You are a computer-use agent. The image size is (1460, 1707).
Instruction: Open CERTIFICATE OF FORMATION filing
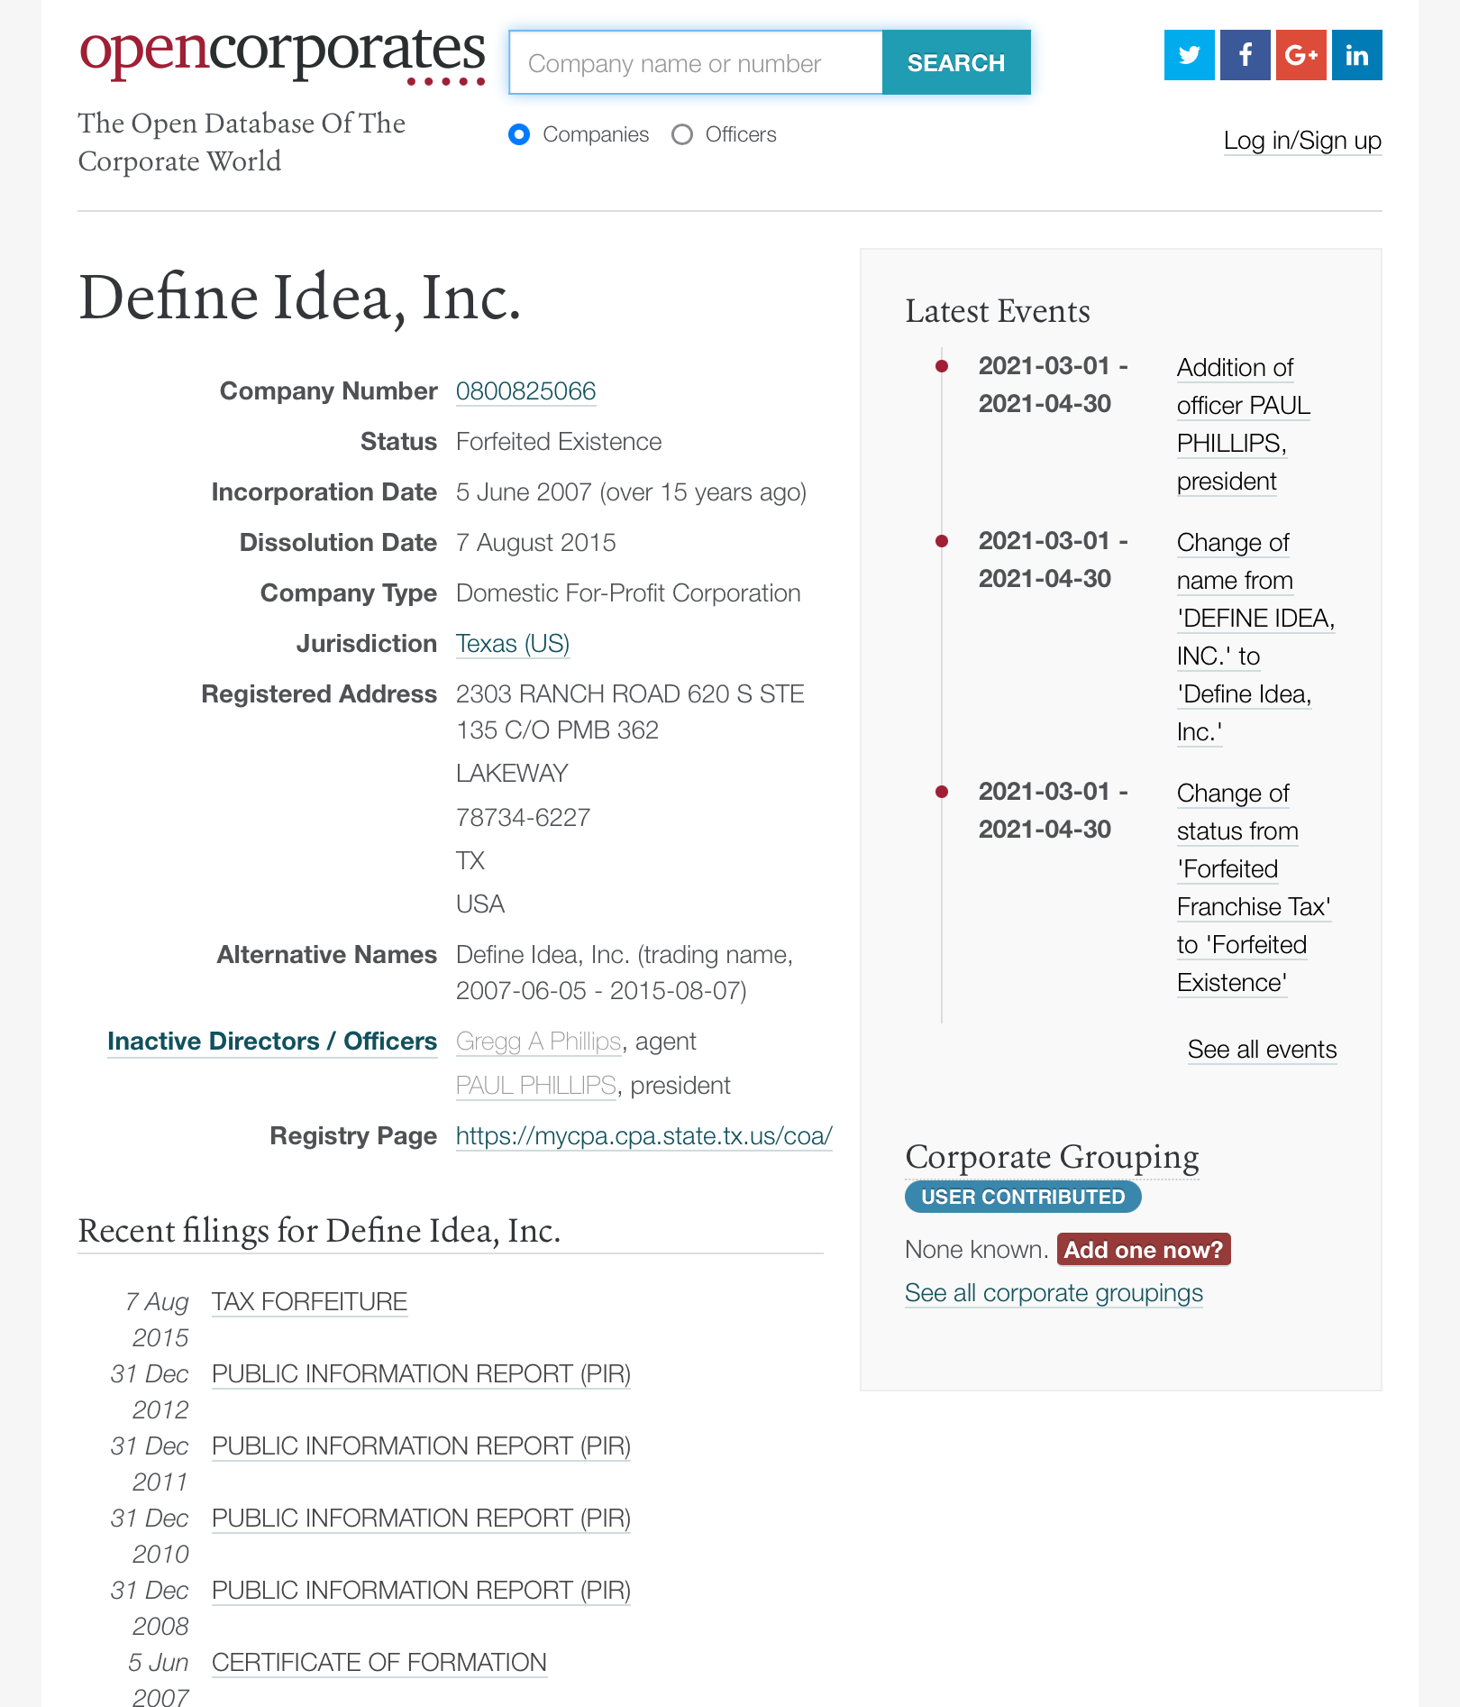click(379, 1663)
